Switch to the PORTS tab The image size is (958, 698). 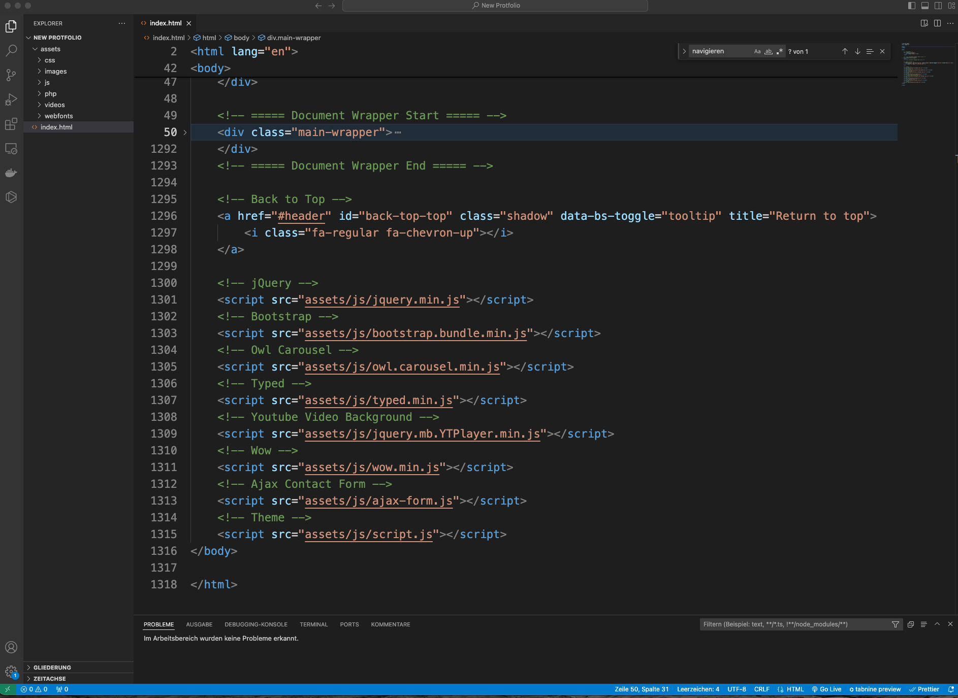[349, 624]
